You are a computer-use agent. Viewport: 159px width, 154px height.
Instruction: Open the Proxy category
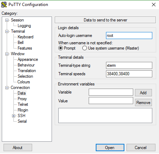(22, 99)
